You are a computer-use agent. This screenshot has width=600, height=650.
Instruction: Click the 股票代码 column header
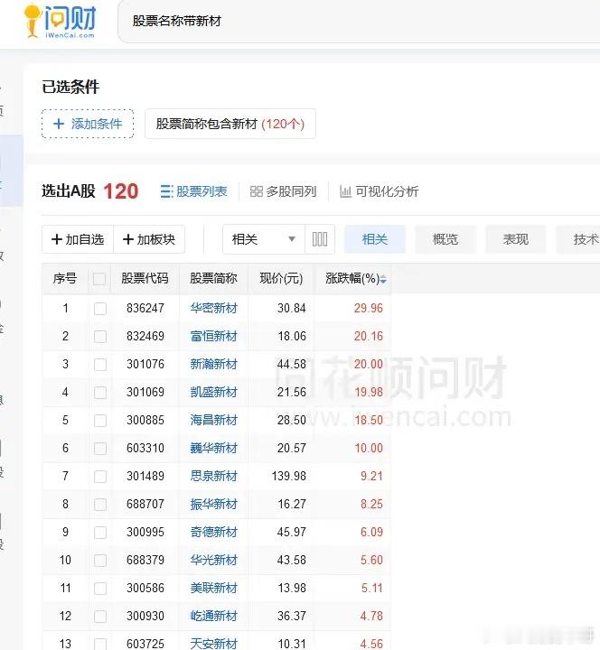coord(145,278)
